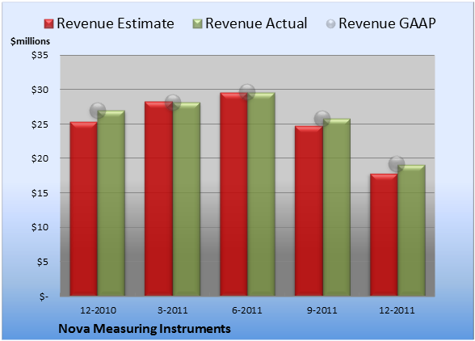Viewport: 475px width, 341px height.
Task: Select the green actual bar for 12-2011
Action: (x=411, y=230)
